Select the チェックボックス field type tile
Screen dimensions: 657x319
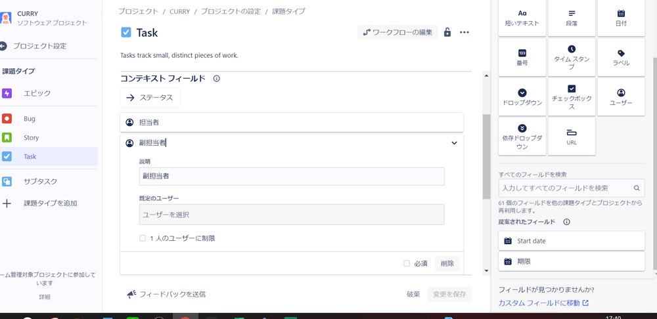click(571, 96)
